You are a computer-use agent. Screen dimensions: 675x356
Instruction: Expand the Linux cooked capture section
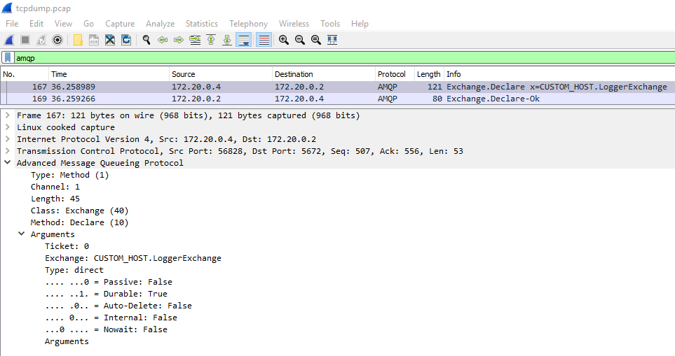point(7,127)
